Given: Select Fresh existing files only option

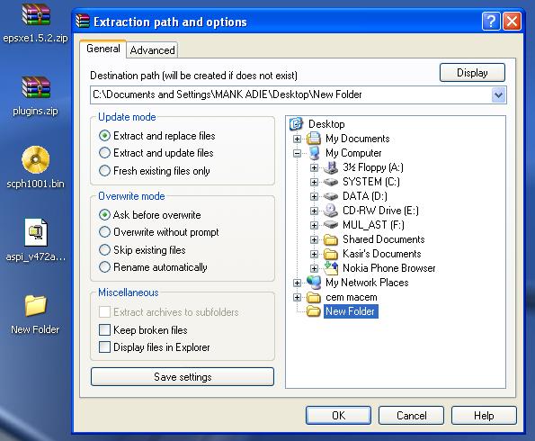Looking at the screenshot, I should 104,170.
